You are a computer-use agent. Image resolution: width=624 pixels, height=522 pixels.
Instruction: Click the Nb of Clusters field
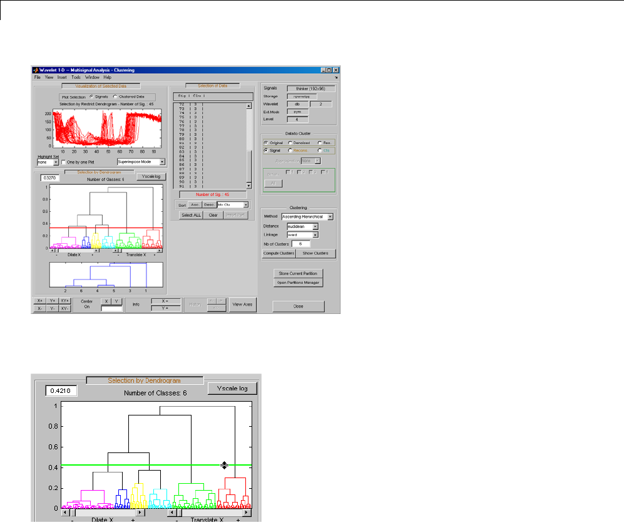pos(301,244)
